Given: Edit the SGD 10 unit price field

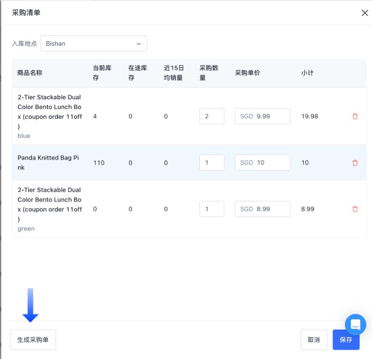Looking at the screenshot, I should 263,163.
